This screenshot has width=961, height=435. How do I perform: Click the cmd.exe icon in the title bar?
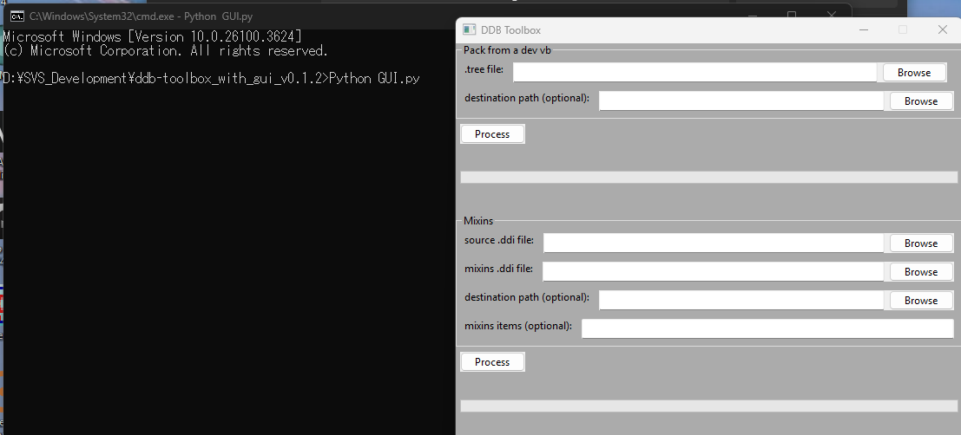pyautogui.click(x=16, y=16)
